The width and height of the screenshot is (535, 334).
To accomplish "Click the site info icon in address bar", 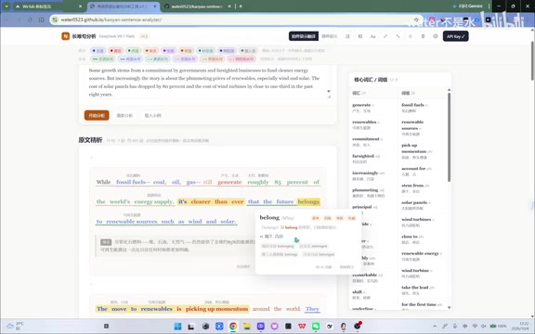I will coord(55,19).
